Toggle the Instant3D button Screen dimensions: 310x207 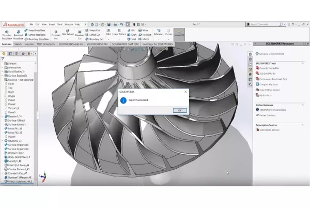coord(179,34)
